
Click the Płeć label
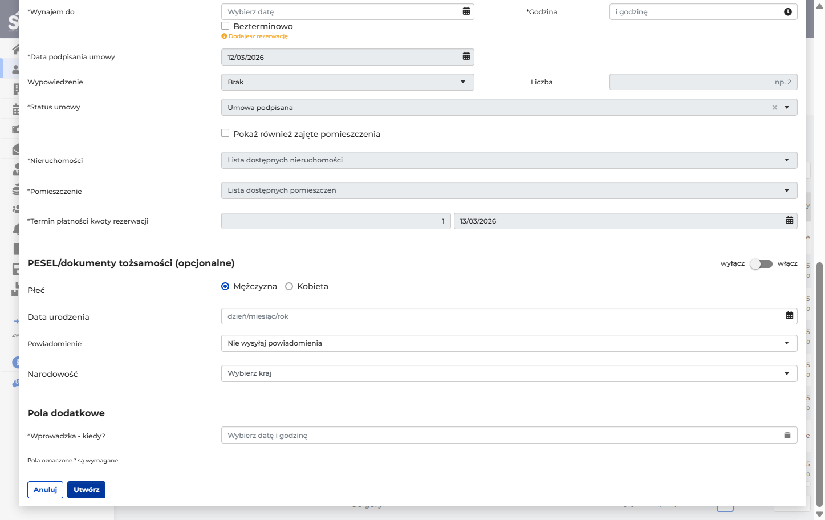click(x=36, y=290)
